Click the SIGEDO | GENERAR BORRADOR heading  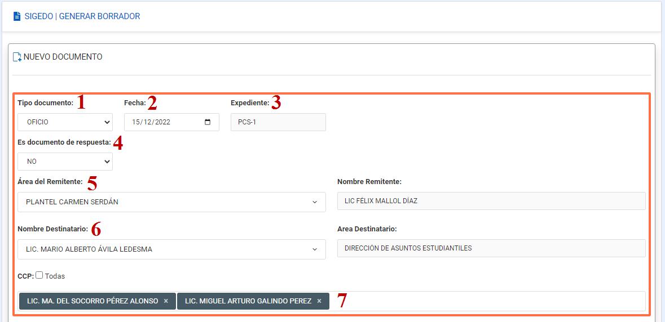point(82,16)
